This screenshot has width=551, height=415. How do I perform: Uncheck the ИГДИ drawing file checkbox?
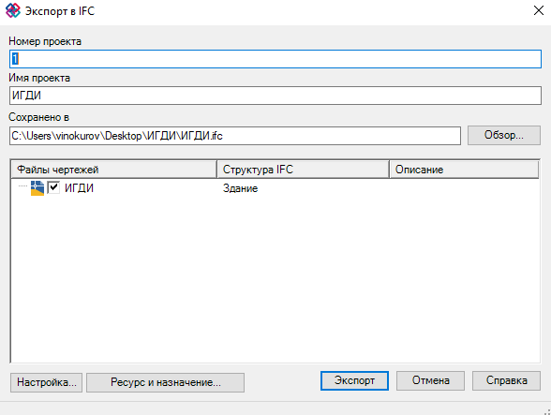coord(53,187)
